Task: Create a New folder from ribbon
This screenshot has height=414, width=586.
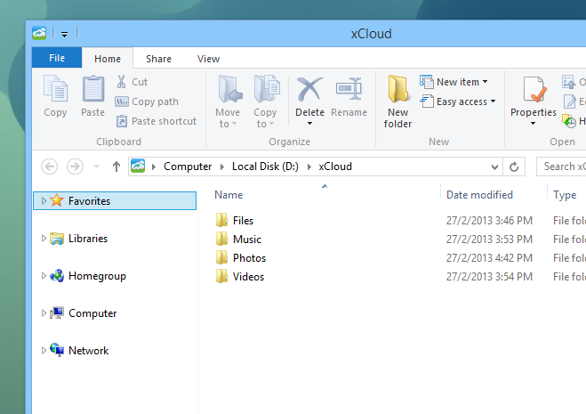Action: tap(397, 101)
